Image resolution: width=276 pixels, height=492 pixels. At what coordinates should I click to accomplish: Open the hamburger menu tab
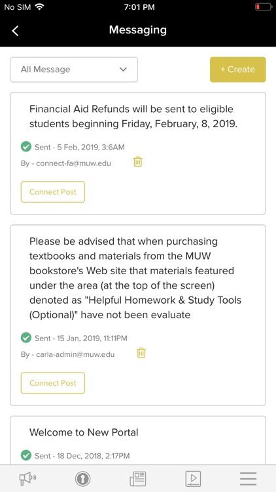(x=248, y=479)
